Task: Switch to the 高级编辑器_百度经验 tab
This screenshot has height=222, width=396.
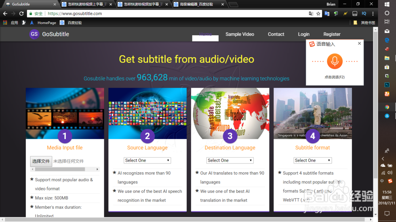Action: click(x=198, y=4)
